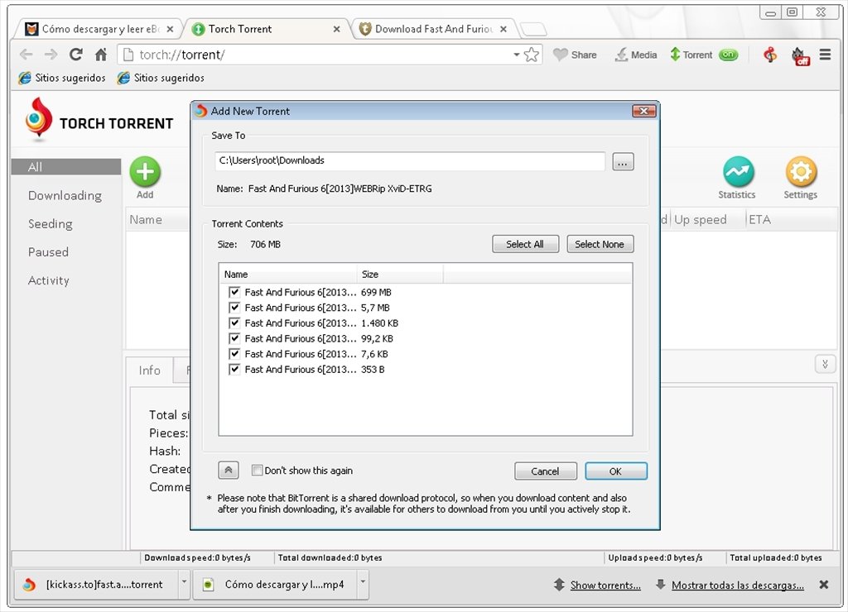This screenshot has height=612, width=848.
Task: Open a new browser tab
Action: click(x=533, y=29)
